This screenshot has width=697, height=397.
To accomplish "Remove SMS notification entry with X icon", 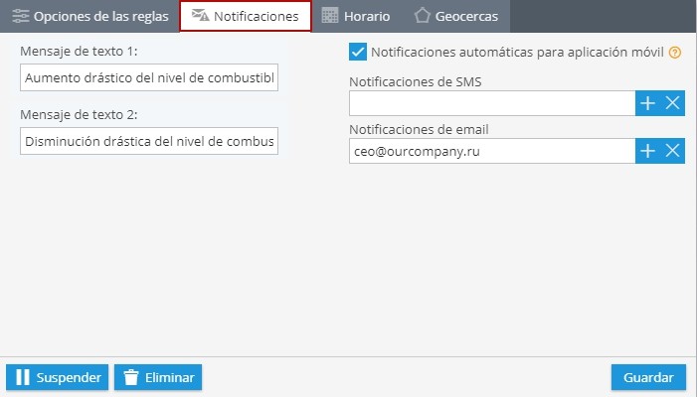I will (672, 103).
